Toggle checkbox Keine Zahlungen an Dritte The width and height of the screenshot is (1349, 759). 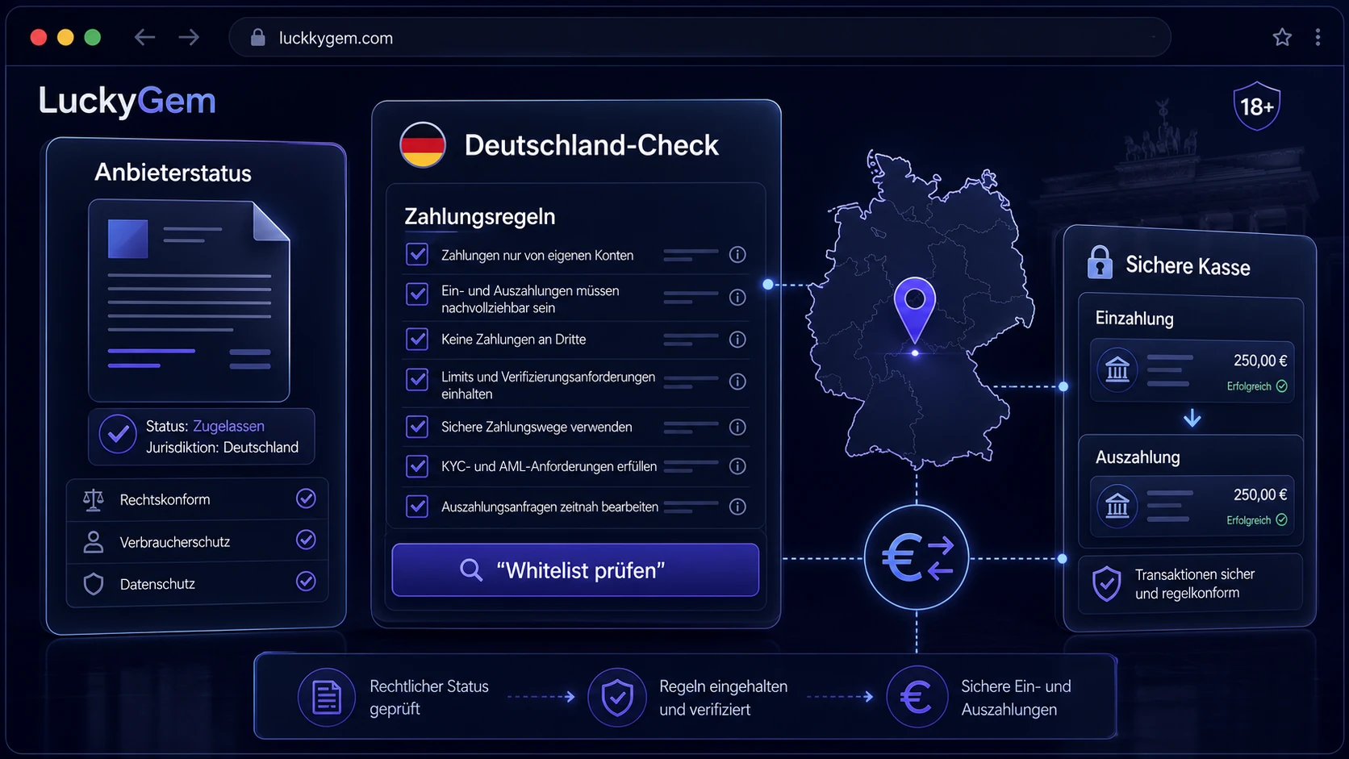(x=417, y=339)
